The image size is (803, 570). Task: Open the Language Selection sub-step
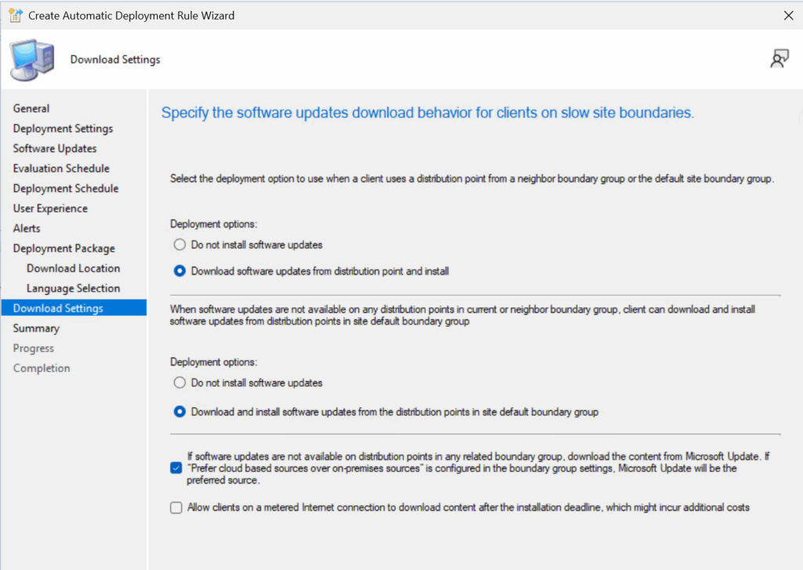(x=73, y=289)
